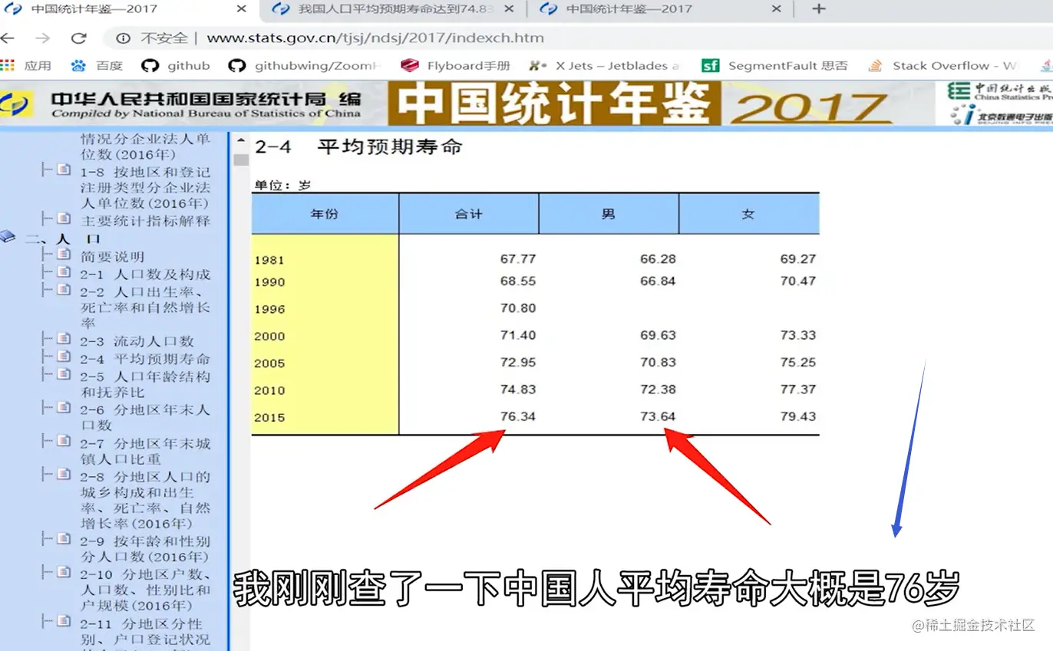
Task: Click the 中国统计出版社 logo in the header
Action: tap(1000, 92)
